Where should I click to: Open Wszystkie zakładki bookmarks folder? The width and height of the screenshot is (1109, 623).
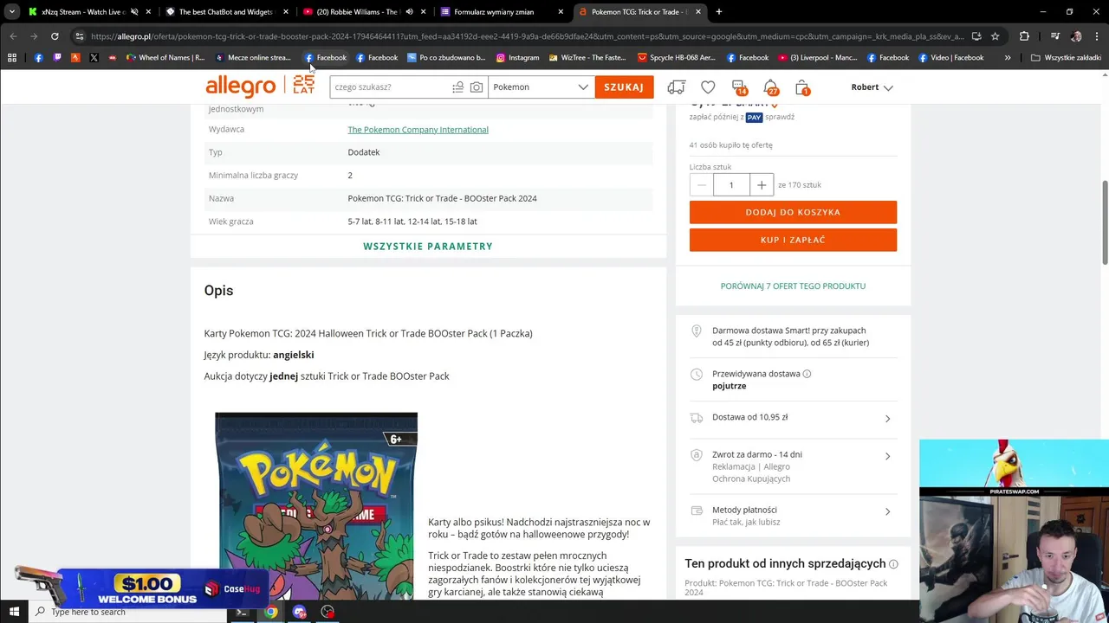click(1066, 58)
